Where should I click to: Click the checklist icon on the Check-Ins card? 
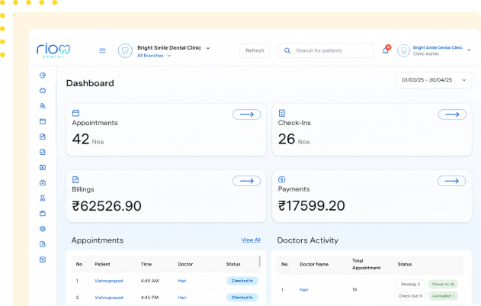click(x=281, y=113)
